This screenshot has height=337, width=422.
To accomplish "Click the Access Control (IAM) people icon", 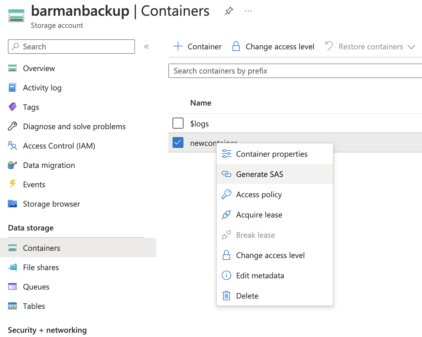I will click(x=12, y=146).
